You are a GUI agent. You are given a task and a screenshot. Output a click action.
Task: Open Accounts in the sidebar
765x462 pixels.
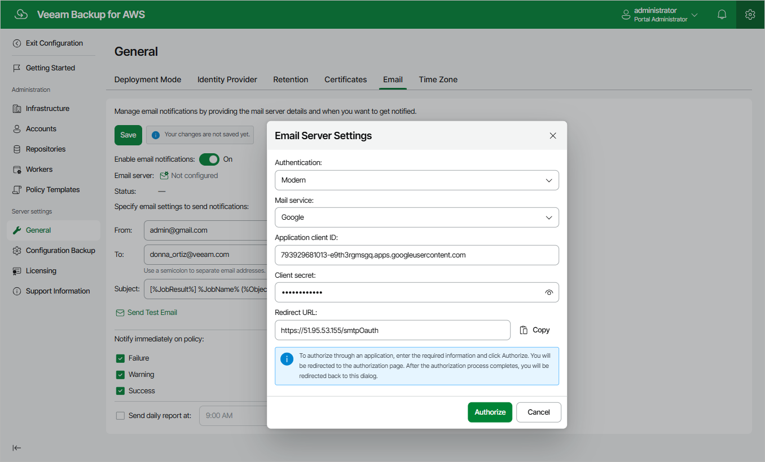click(x=41, y=129)
